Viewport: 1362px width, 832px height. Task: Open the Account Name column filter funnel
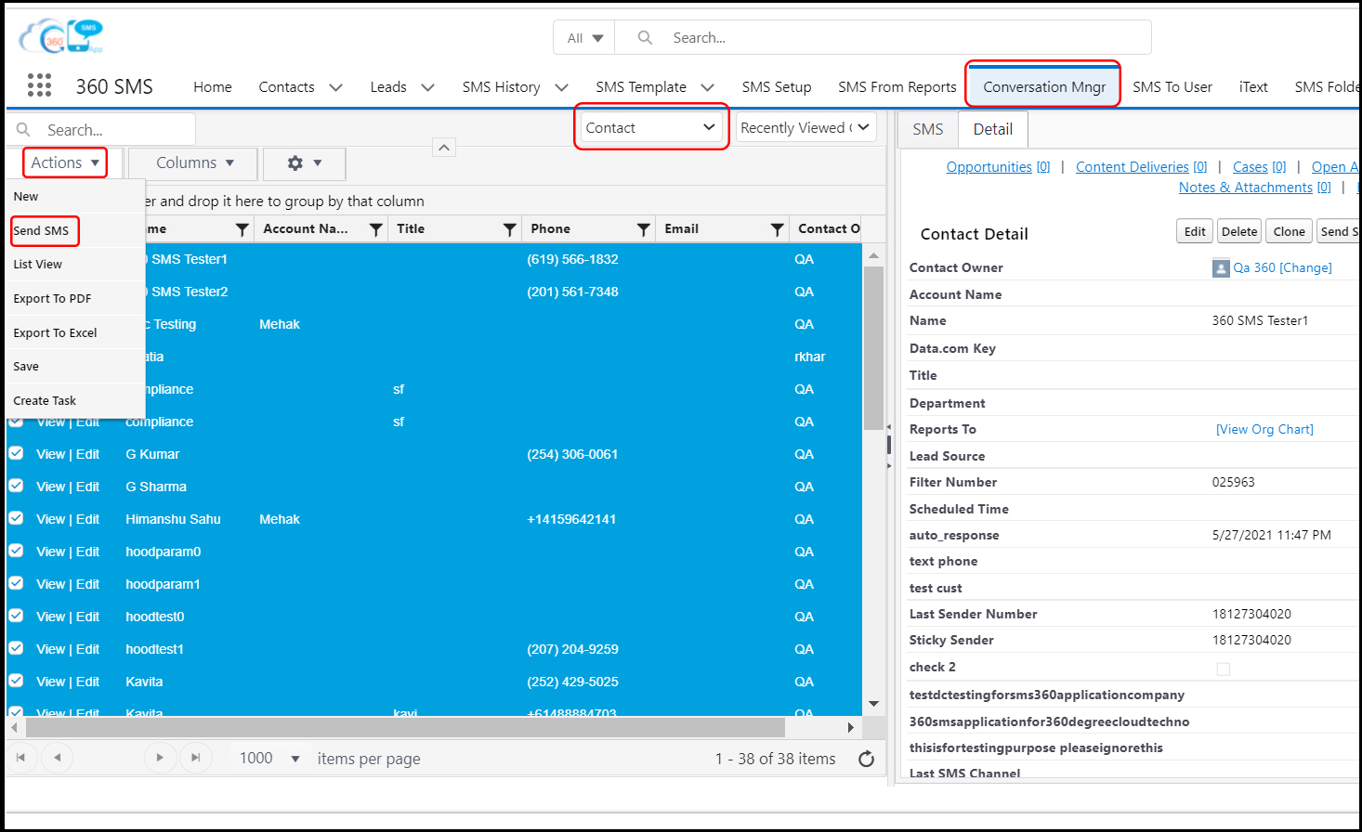click(376, 229)
